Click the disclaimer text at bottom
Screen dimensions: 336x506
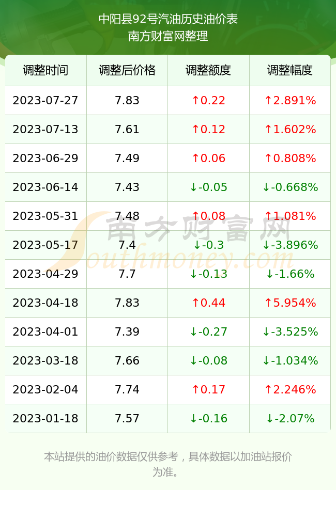(x=168, y=464)
